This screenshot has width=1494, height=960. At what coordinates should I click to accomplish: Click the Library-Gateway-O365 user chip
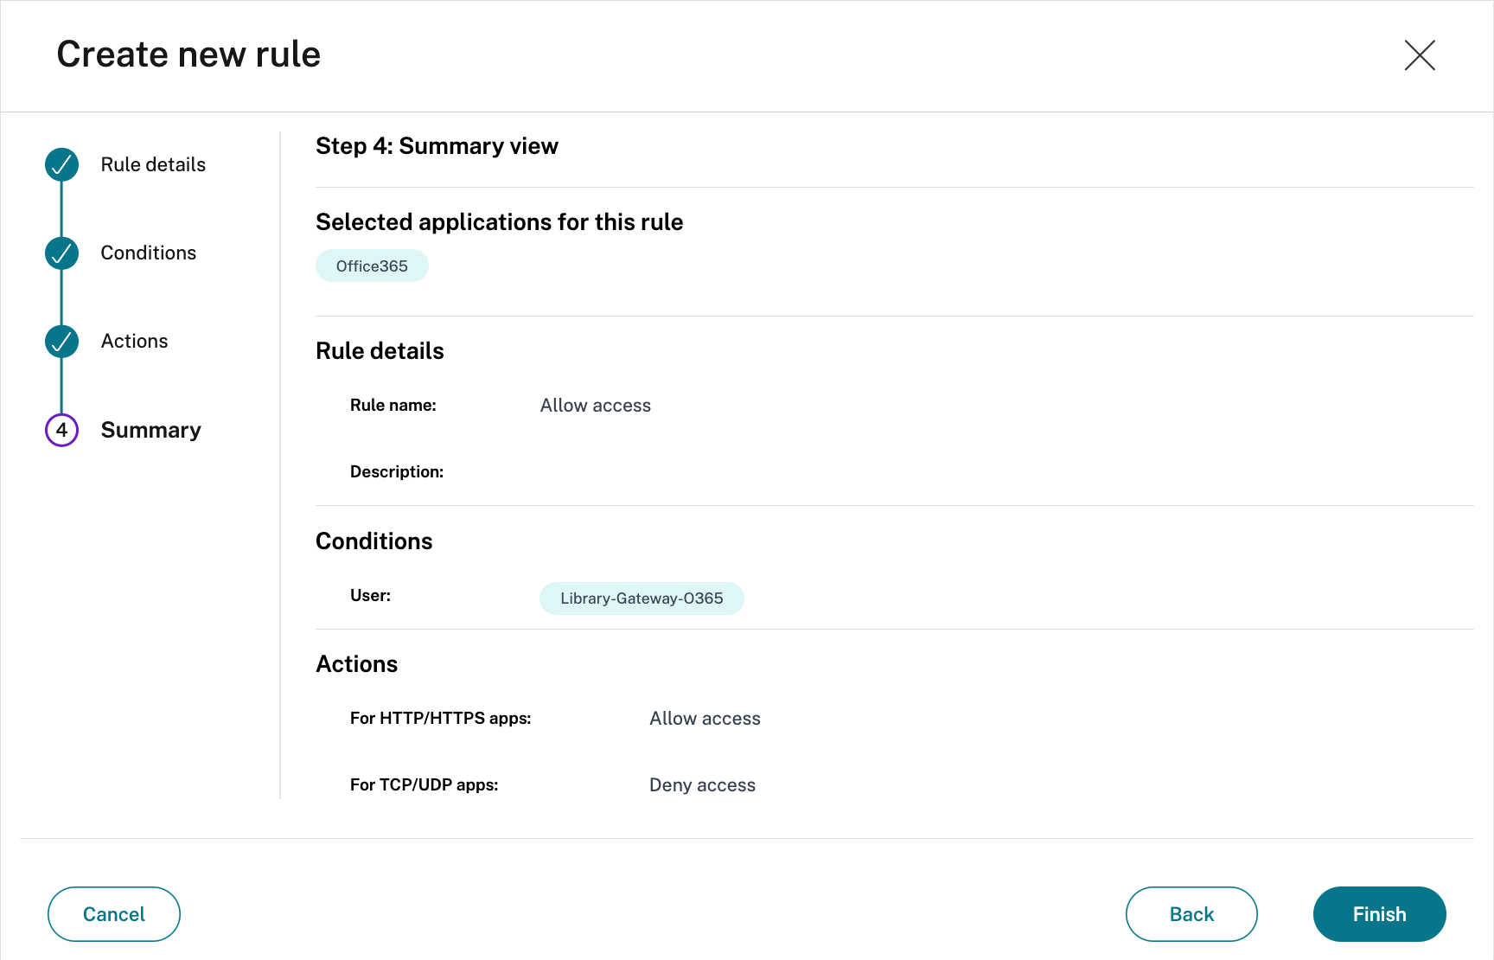coord(642,598)
